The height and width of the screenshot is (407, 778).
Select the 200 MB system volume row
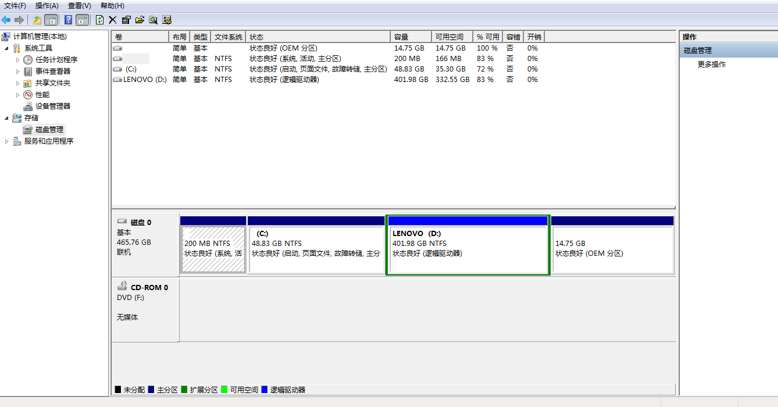[329, 59]
